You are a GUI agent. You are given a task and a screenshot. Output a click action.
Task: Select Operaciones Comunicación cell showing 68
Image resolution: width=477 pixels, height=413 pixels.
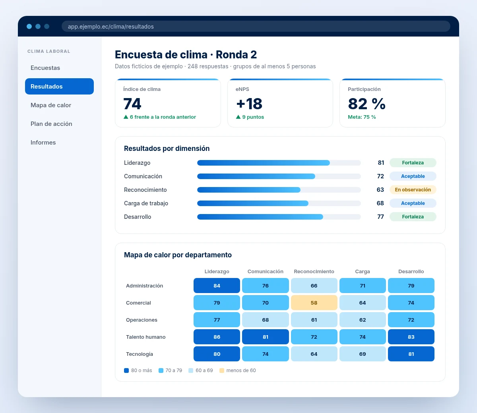click(x=266, y=320)
